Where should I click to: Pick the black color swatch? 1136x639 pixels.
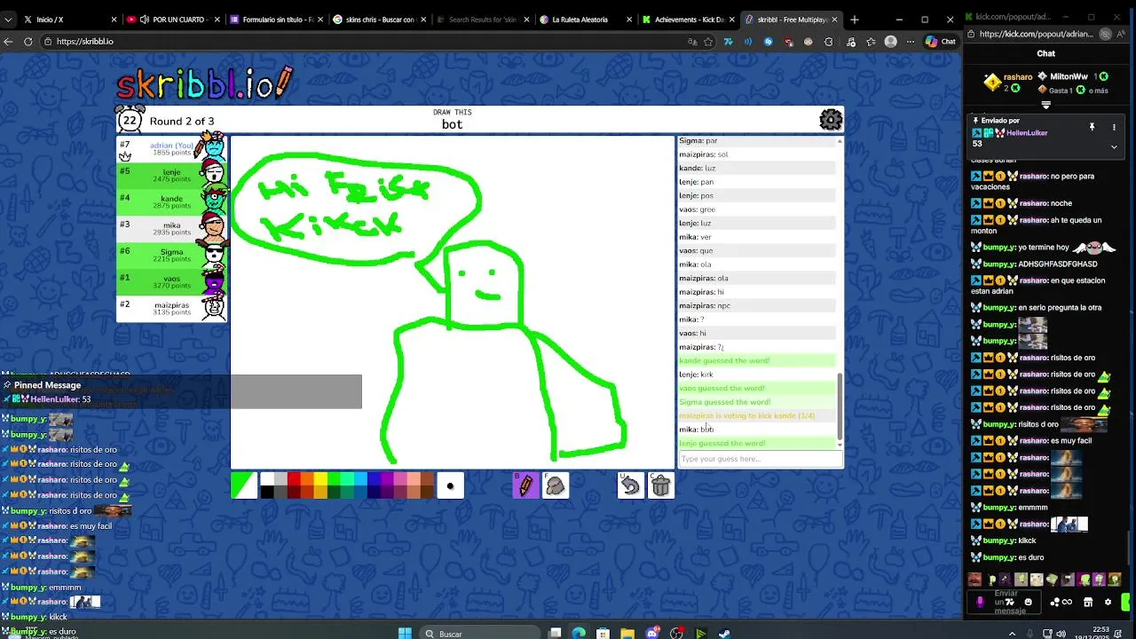(267, 492)
